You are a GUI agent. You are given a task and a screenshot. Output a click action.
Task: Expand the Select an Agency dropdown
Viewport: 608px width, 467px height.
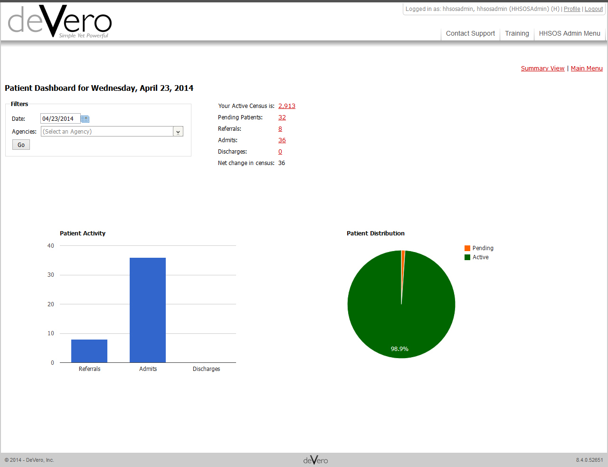point(107,131)
